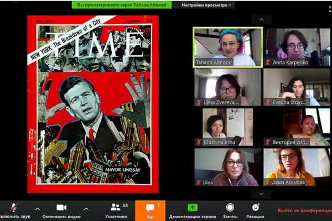This screenshot has height=221, width=332.
Task: Click the participant count 38
Action: (125, 206)
